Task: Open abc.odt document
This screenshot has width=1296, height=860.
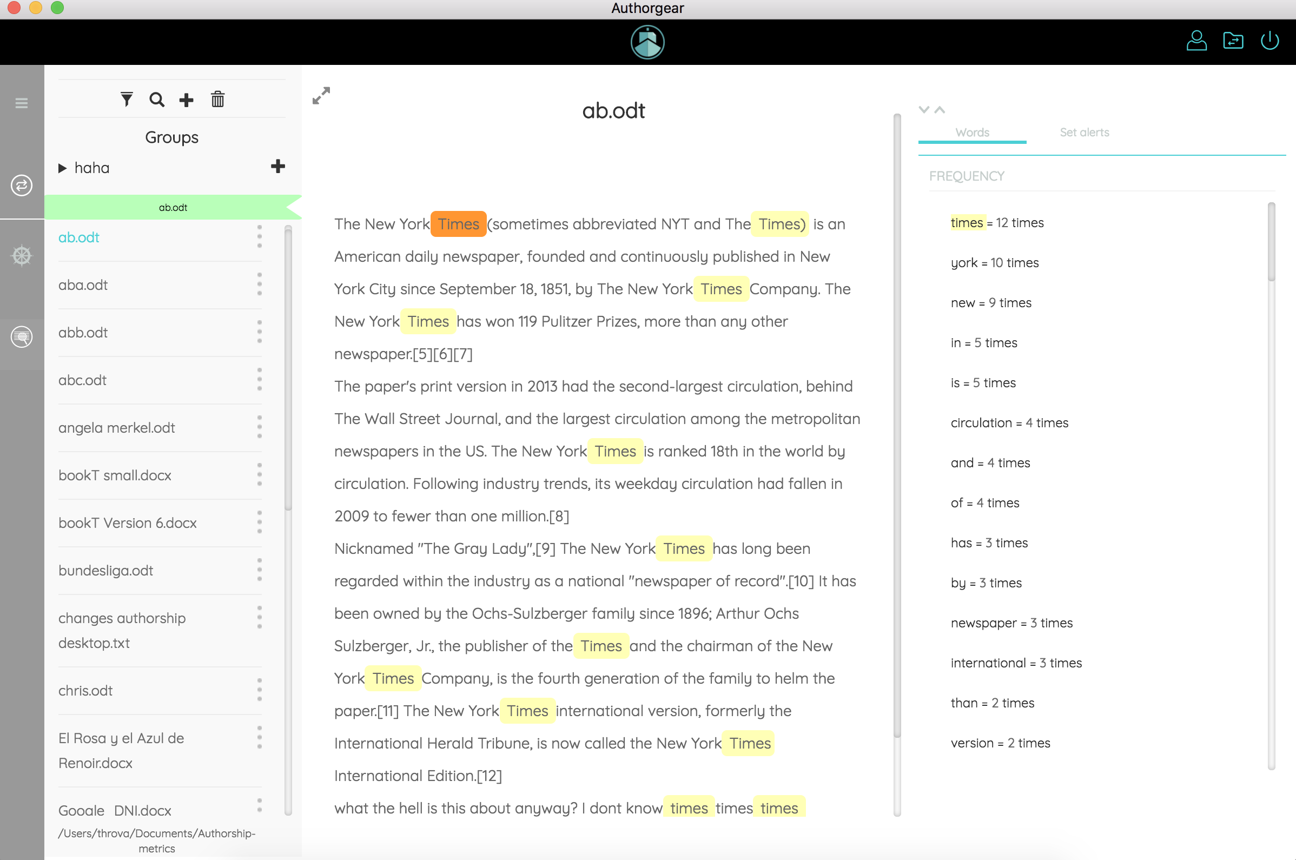Action: tap(82, 381)
